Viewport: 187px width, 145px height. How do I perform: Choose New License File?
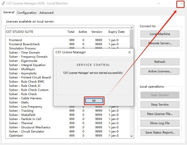pos(160,114)
